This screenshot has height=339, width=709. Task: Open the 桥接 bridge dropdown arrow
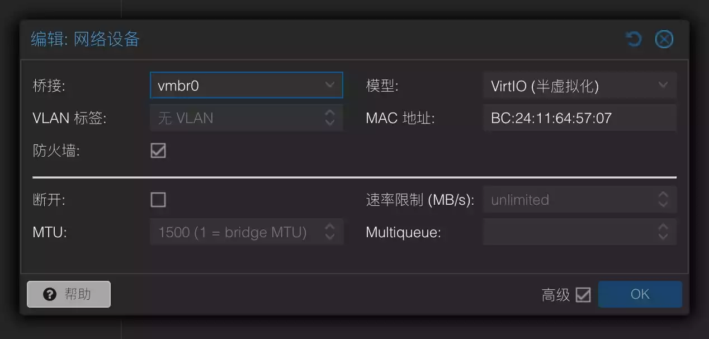pos(330,85)
